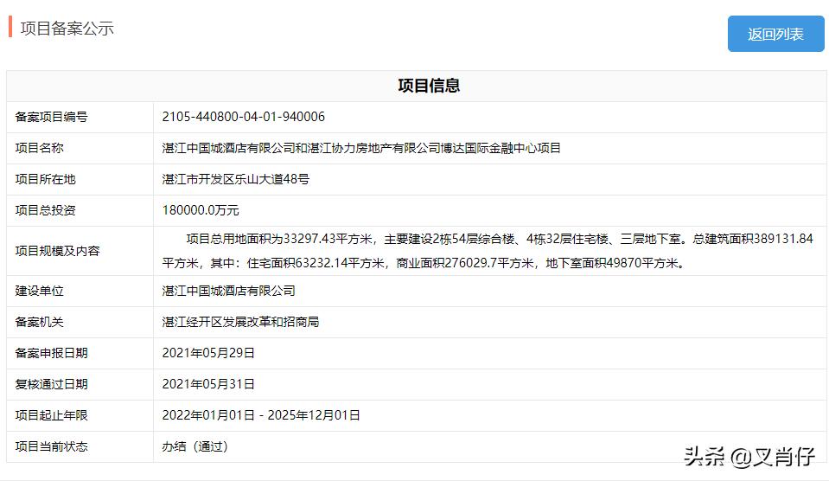Select the 博达国际金融中心项目 project name text
The height and width of the screenshot is (481, 829).
tap(501, 148)
